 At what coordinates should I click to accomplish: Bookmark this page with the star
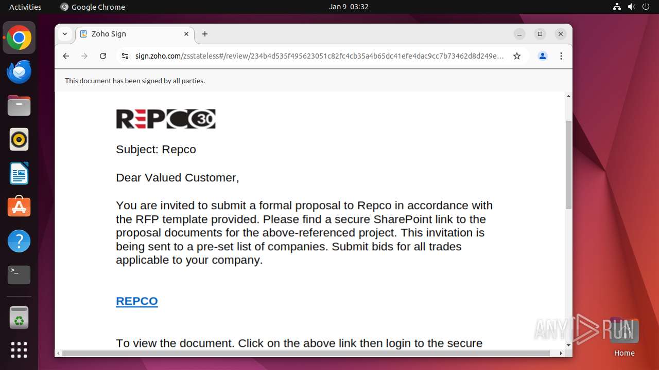point(517,56)
